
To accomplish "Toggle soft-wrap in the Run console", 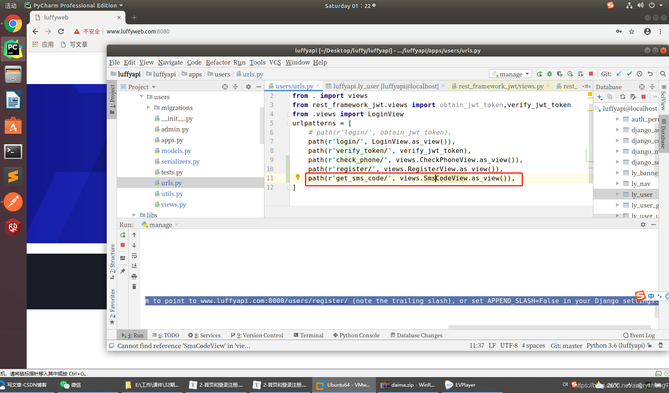I will [134, 256].
